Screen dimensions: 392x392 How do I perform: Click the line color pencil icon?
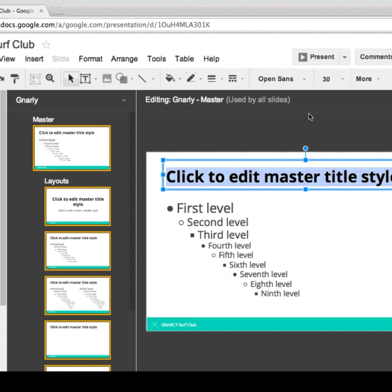[x=191, y=78]
